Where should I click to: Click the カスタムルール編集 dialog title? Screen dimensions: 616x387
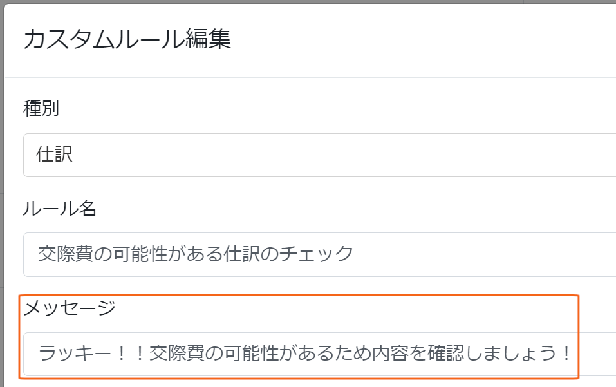127,39
